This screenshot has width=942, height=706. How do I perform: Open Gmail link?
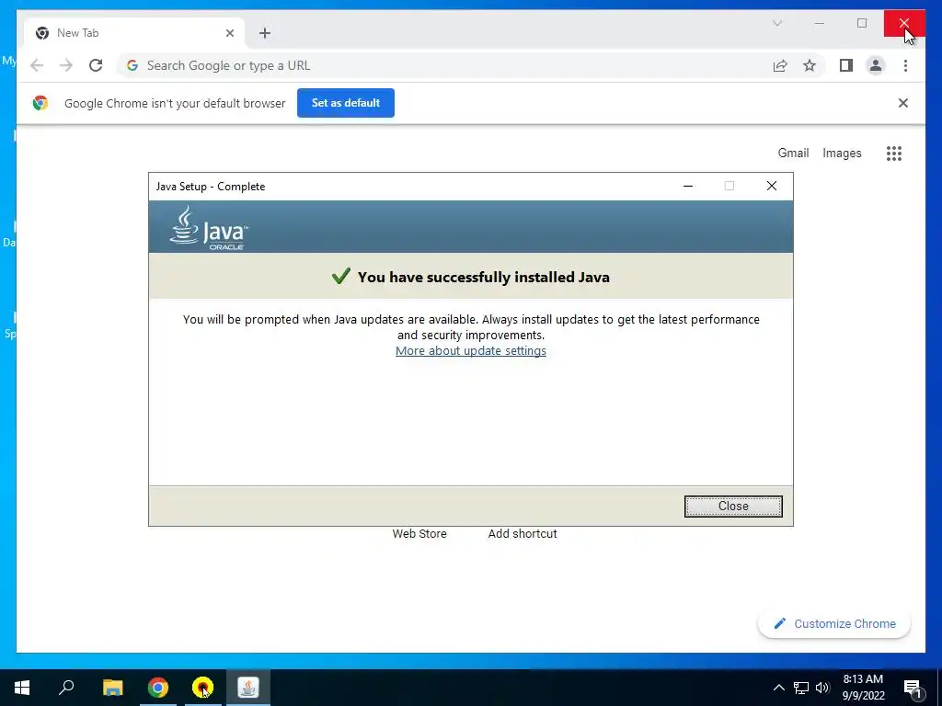click(793, 154)
